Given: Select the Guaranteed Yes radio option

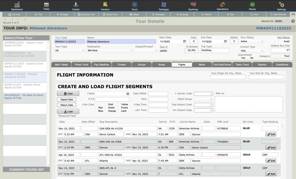Looking at the screenshot, I should pyautogui.click(x=239, y=58).
